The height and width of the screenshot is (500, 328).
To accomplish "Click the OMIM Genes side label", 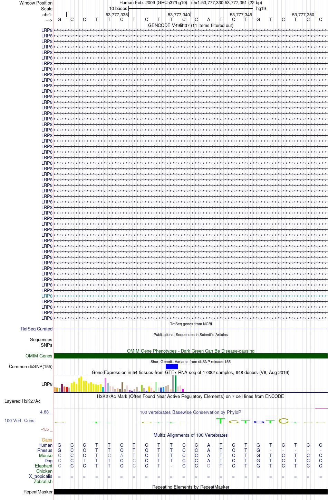I will pos(39,356).
